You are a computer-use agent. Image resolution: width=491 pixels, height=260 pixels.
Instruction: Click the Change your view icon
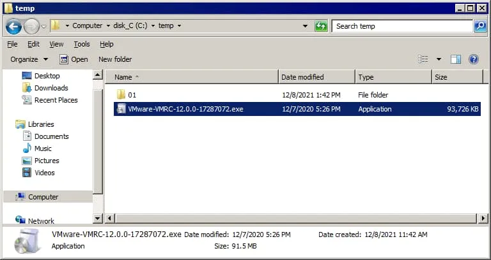(x=423, y=59)
